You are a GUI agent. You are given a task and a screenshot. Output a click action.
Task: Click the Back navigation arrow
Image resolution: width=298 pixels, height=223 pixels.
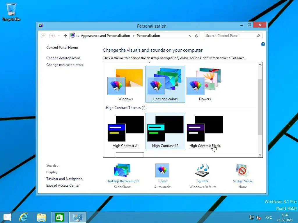(x=44, y=36)
